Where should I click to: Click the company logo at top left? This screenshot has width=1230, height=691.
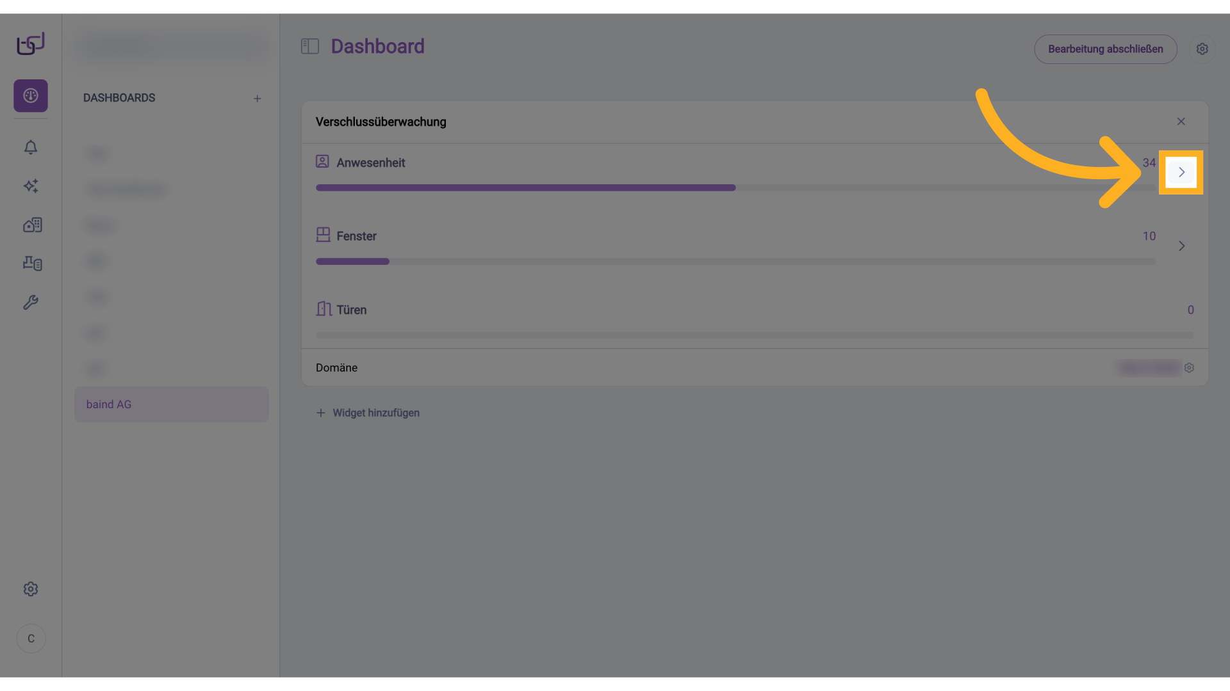click(29, 43)
